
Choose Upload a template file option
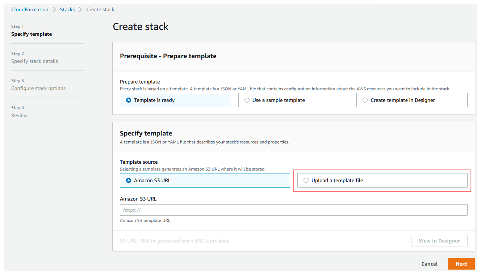click(x=382, y=180)
